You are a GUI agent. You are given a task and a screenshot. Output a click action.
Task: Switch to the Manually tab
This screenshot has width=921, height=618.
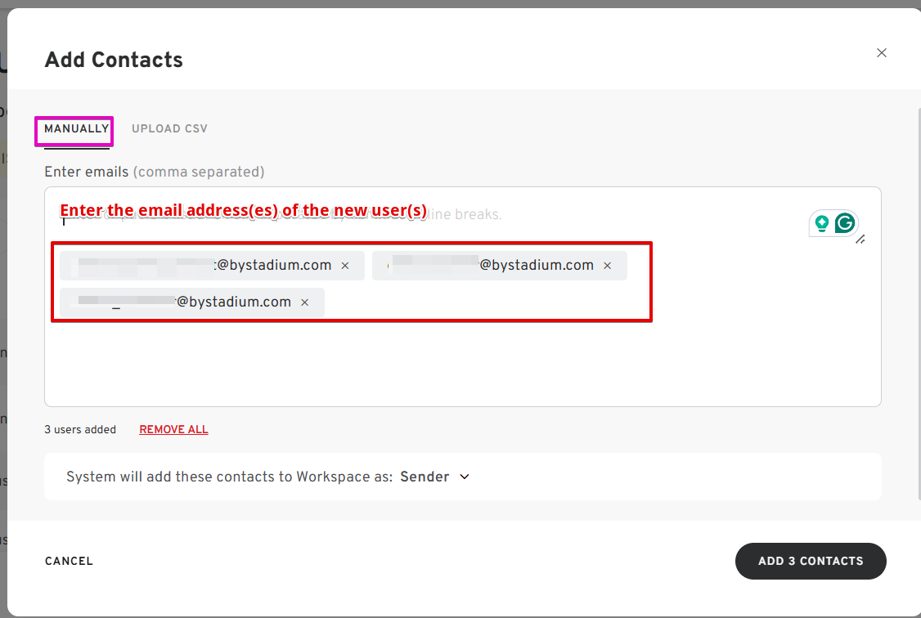76,129
